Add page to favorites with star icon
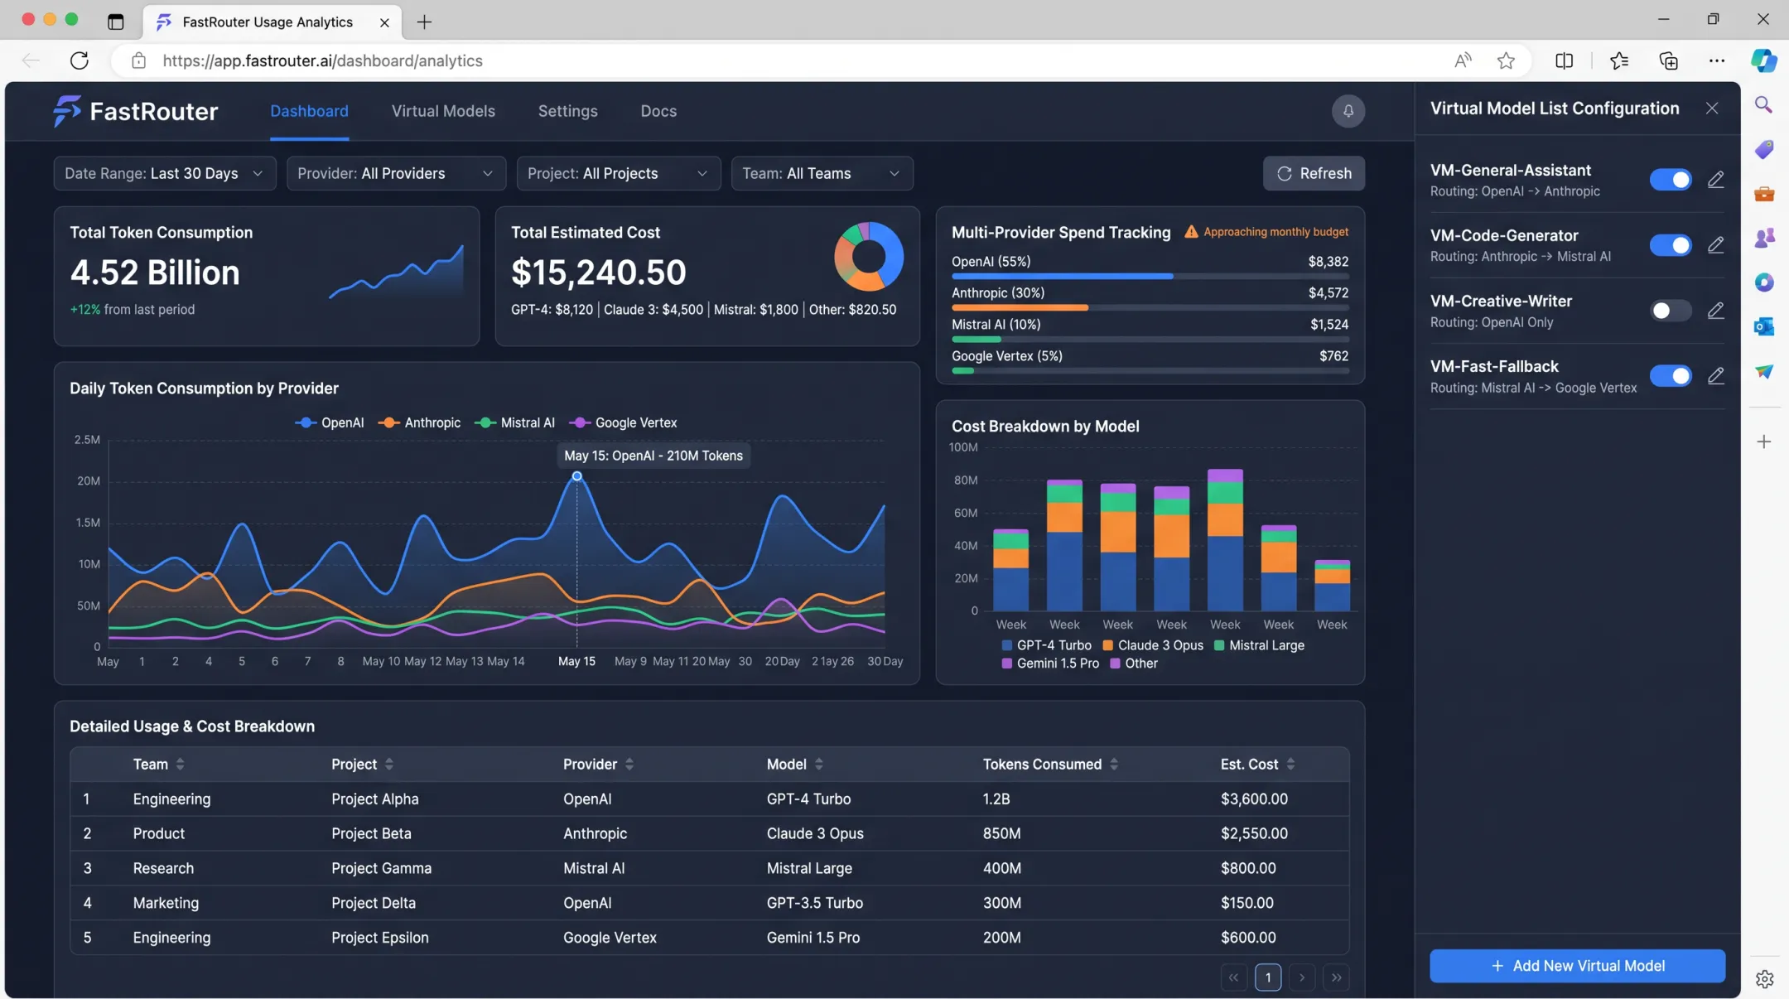The image size is (1789, 999). click(x=1505, y=60)
